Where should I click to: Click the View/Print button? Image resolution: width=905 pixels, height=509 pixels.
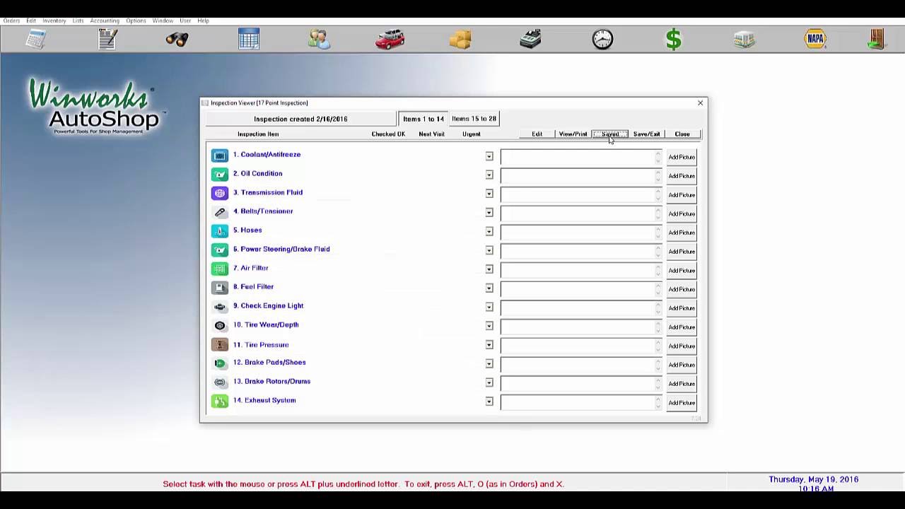click(x=573, y=134)
